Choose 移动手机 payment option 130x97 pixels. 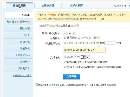(x=19, y=42)
